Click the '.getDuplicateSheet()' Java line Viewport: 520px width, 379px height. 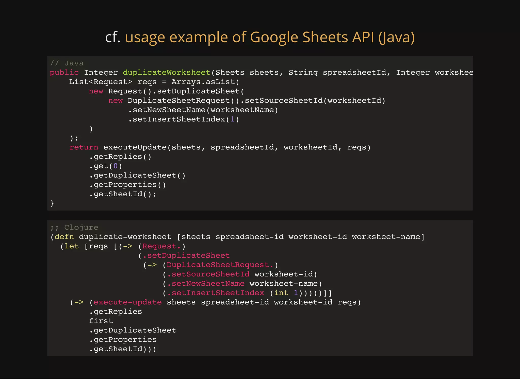point(137,176)
